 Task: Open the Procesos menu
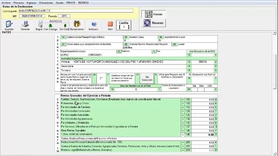click(19, 3)
